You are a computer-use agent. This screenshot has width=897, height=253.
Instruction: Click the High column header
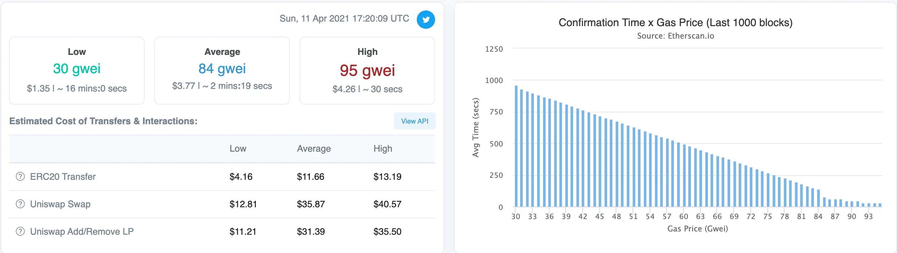383,149
